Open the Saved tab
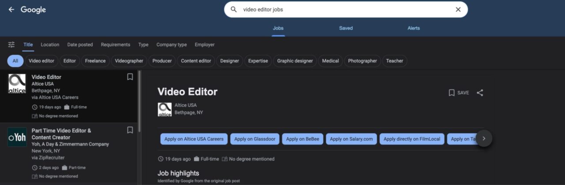This screenshot has height=185, width=565. (x=346, y=28)
